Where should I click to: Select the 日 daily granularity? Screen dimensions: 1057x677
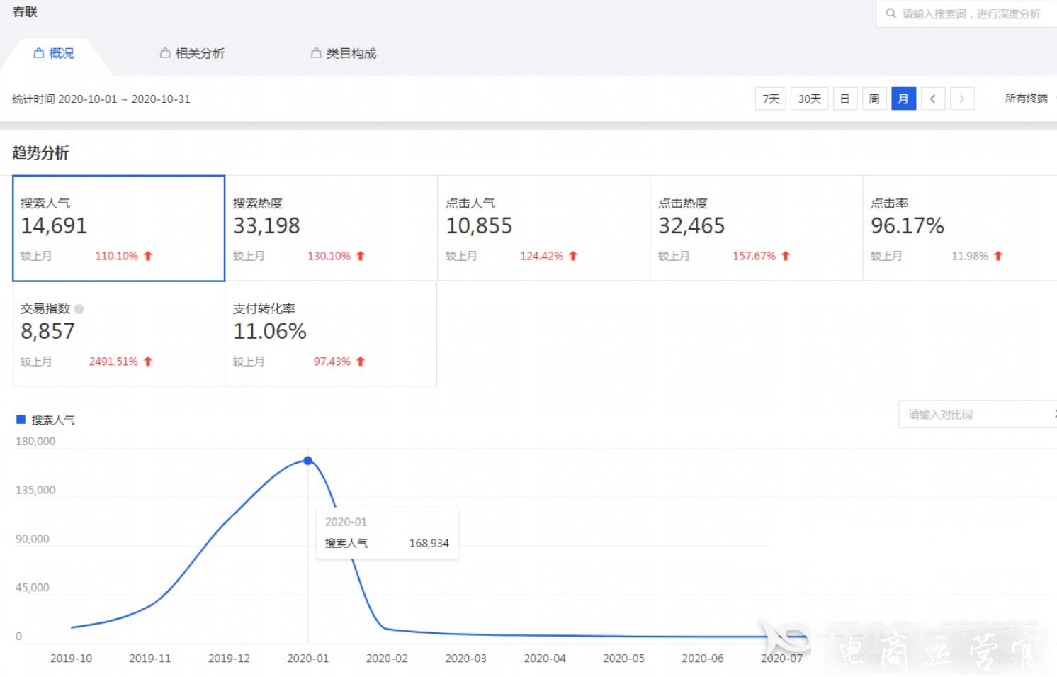point(844,99)
